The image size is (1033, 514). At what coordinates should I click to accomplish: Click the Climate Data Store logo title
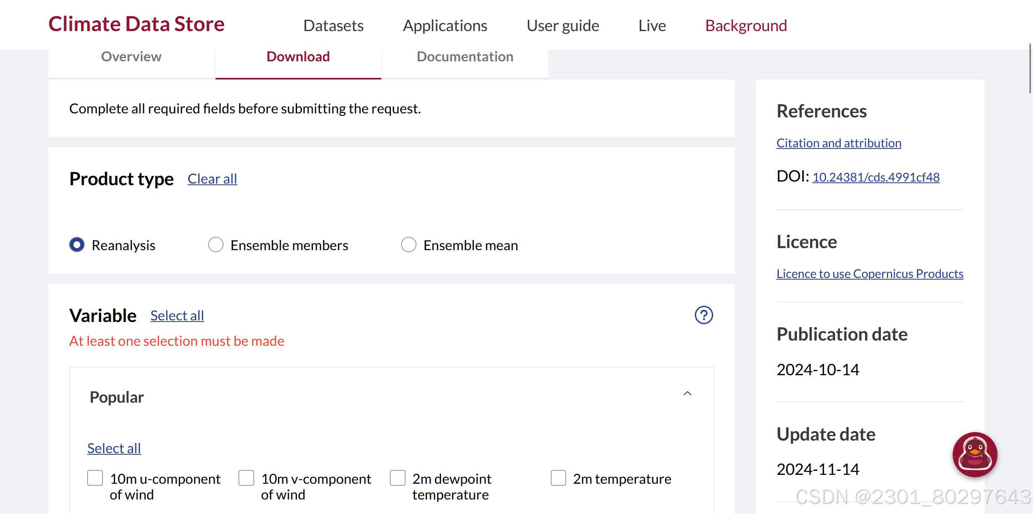136,24
